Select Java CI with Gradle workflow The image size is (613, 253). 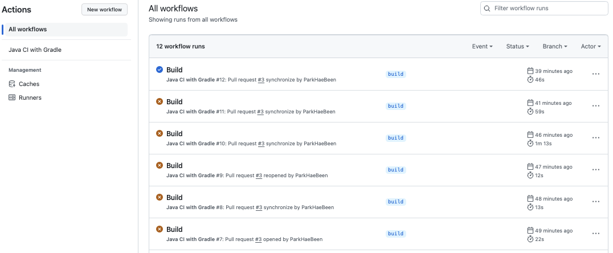pyautogui.click(x=35, y=50)
